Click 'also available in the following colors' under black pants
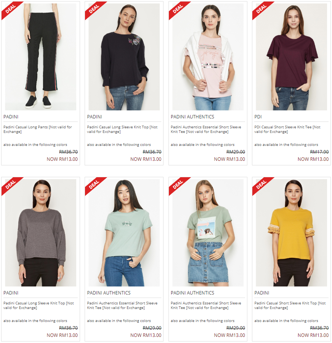 click(x=35, y=145)
